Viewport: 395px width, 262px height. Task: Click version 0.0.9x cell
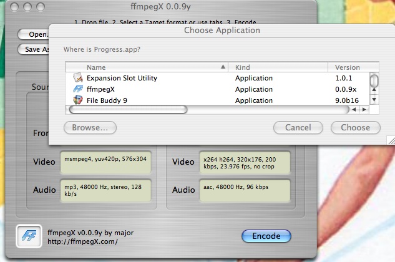click(346, 89)
